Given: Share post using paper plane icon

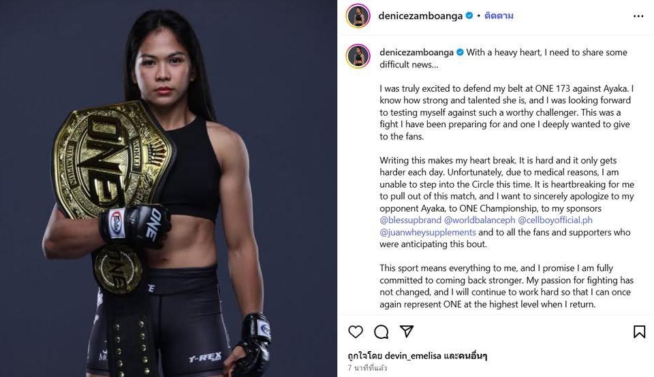Looking at the screenshot, I should coord(407,331).
